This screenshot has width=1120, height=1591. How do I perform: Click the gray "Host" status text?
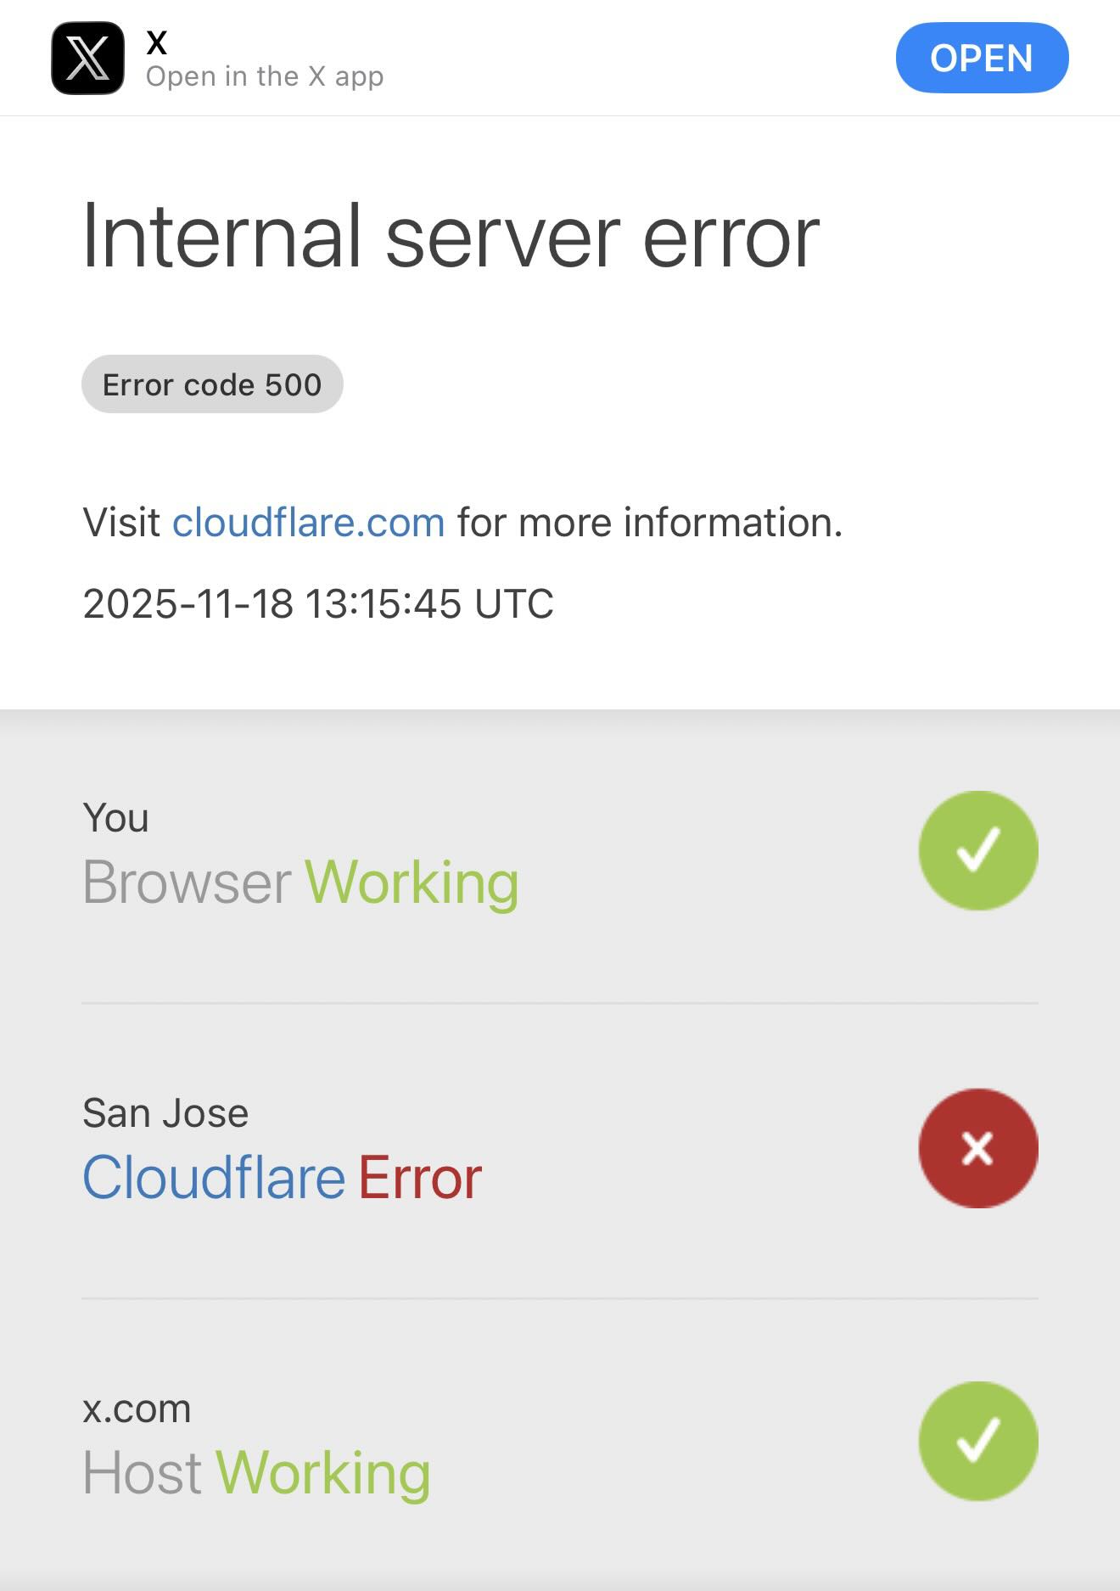pyautogui.click(x=142, y=1473)
